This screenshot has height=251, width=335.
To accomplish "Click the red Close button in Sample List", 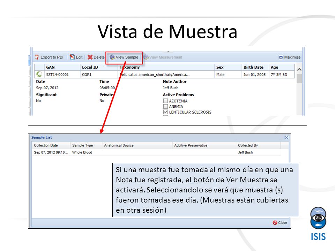I will pyautogui.click(x=280, y=223).
